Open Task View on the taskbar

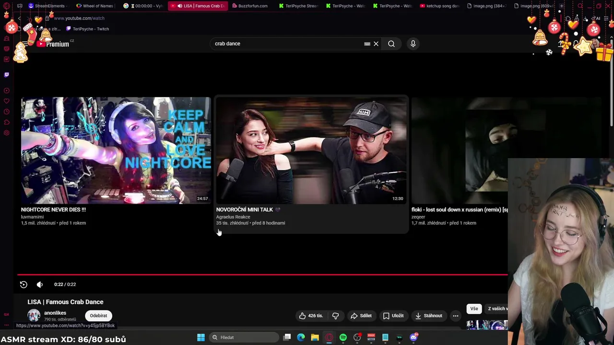tap(287, 337)
